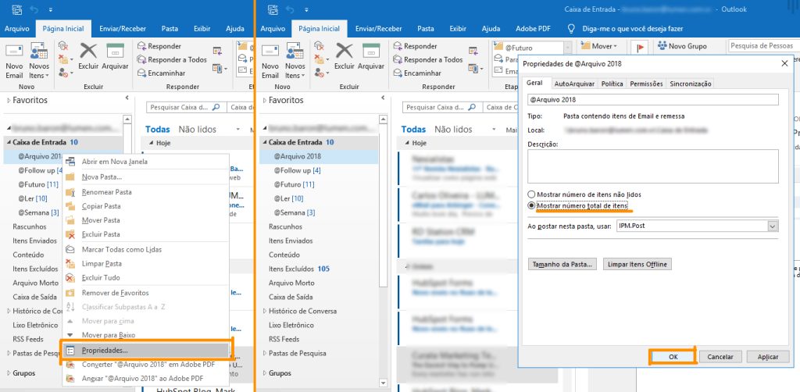Image resolution: width=800 pixels, height=392 pixels.
Task: Select Mostrar número total de itens
Action: pos(532,206)
